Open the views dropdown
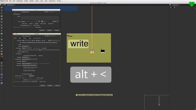The width and height of the screenshot is (196, 110). (x=40, y=50)
